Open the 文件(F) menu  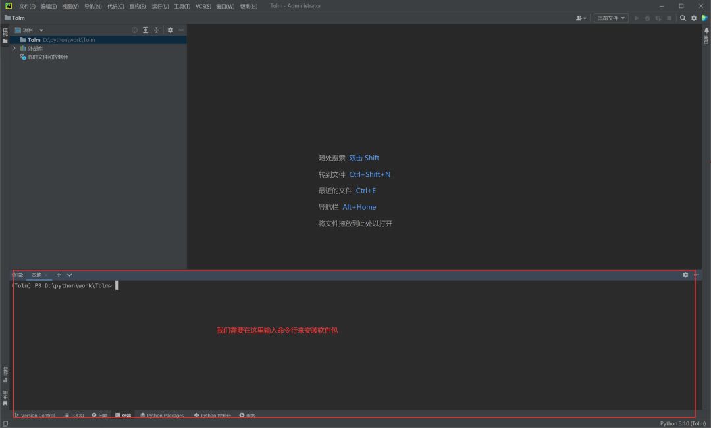(x=27, y=6)
